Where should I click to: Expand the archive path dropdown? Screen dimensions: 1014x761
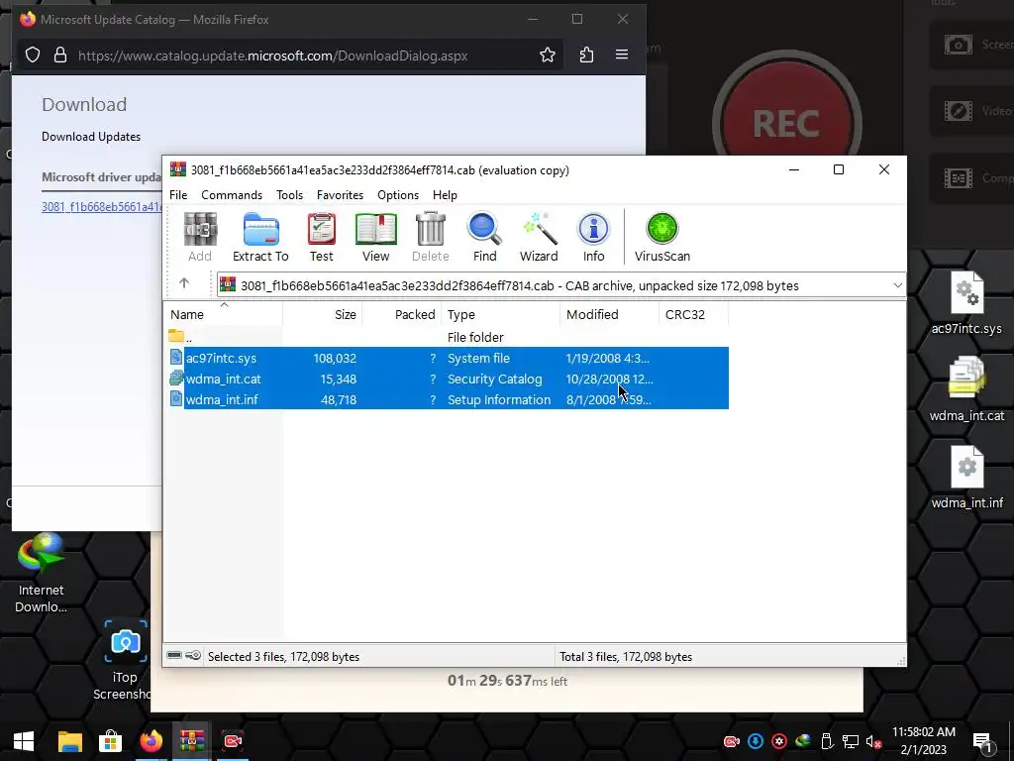click(897, 285)
